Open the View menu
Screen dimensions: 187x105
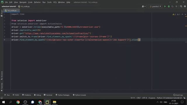(x=16, y=2)
